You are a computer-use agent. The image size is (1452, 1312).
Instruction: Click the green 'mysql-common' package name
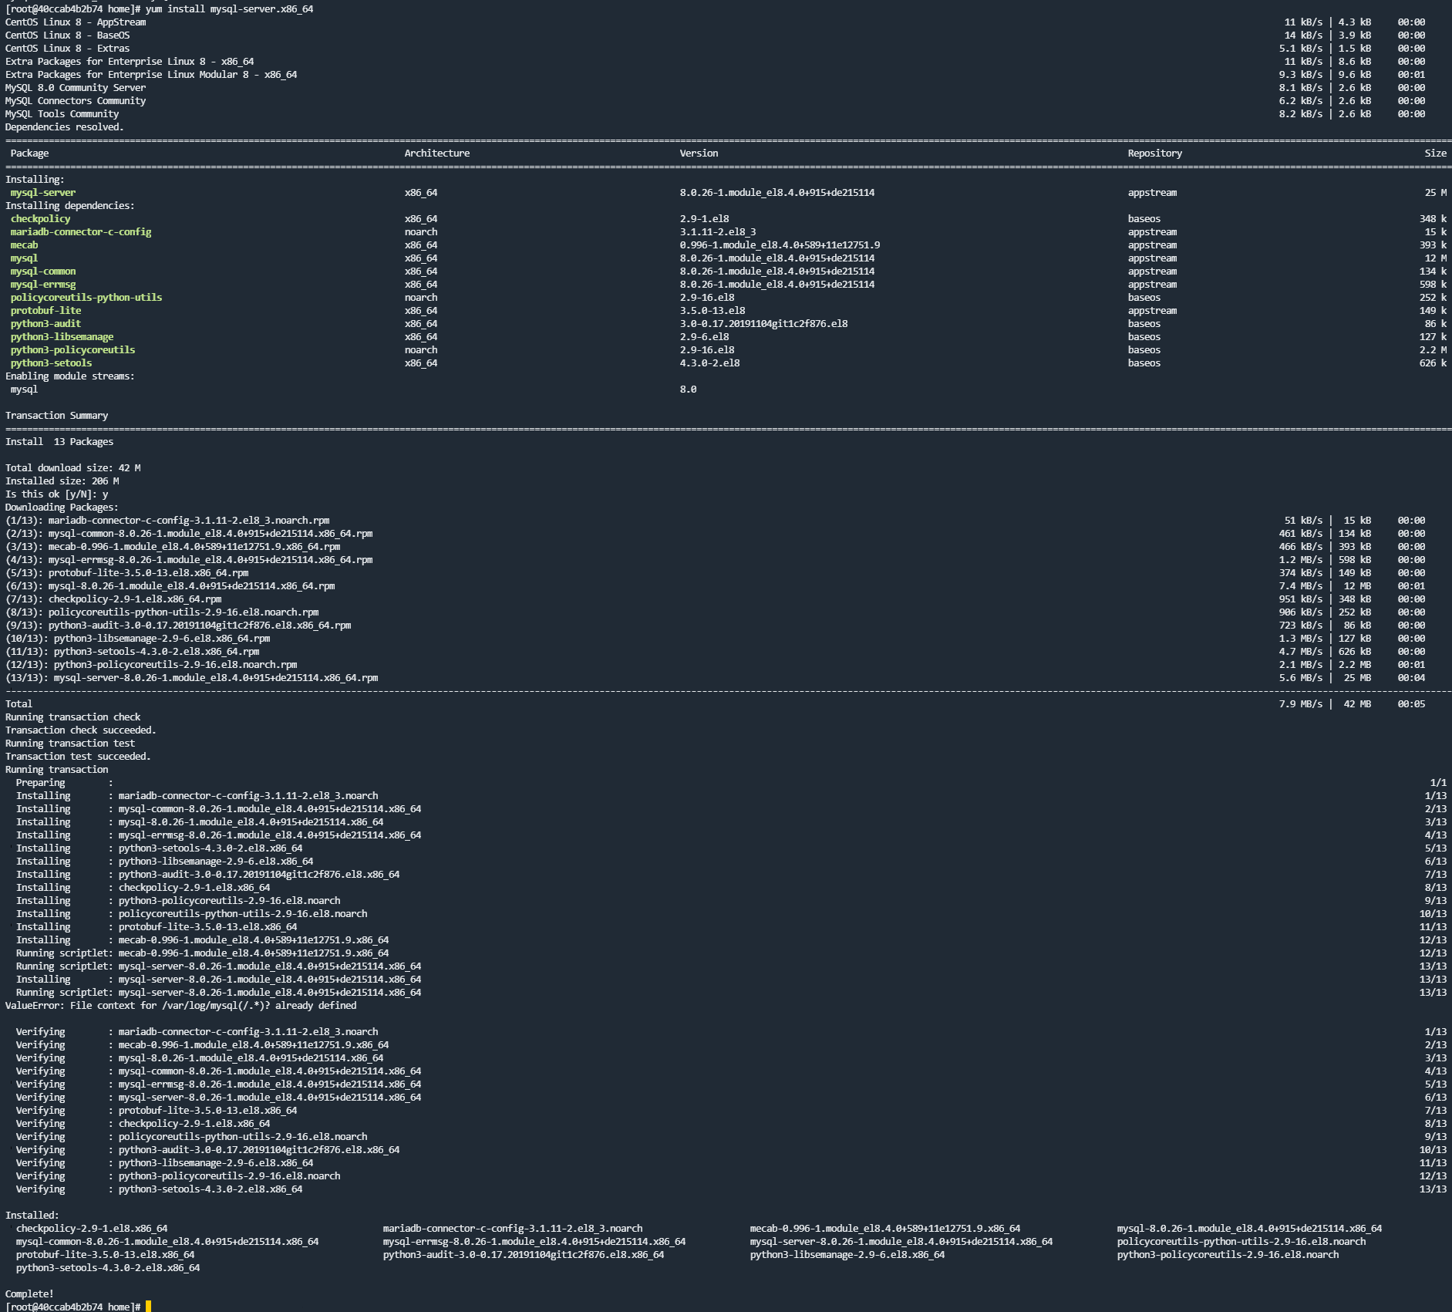click(x=43, y=272)
